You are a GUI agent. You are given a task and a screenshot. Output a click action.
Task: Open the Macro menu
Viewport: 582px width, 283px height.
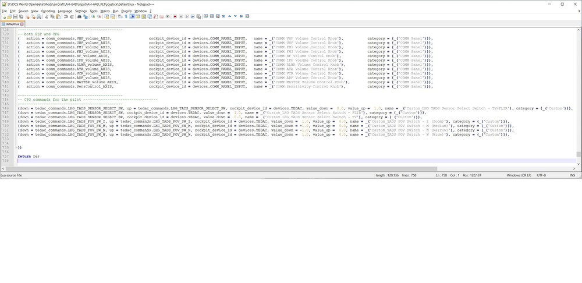[x=105, y=11]
